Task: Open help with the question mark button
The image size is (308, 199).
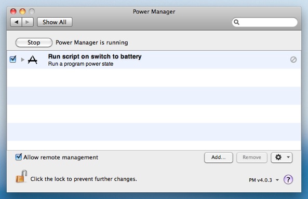Action: [288, 179]
